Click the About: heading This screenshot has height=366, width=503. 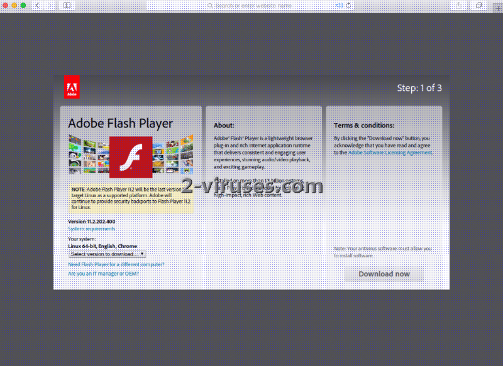tap(224, 126)
